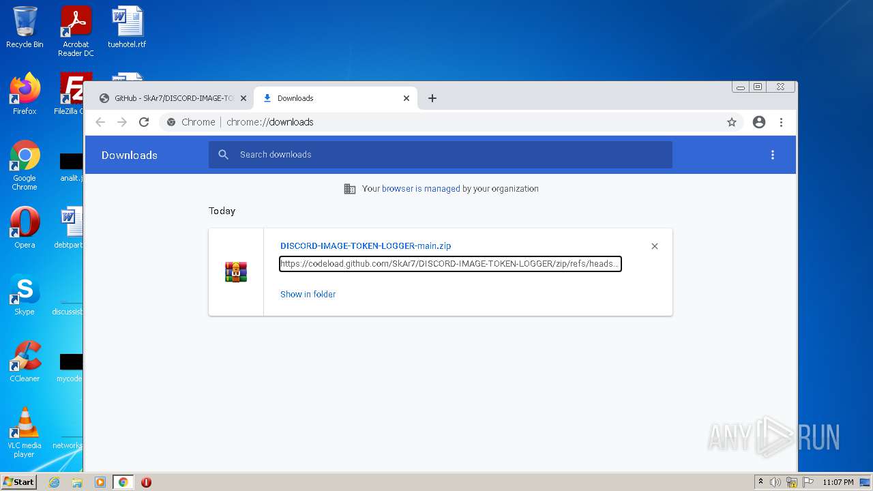873x491 pixels.
Task: Launch Google Chrome desktop shortcut
Action: click(x=25, y=165)
